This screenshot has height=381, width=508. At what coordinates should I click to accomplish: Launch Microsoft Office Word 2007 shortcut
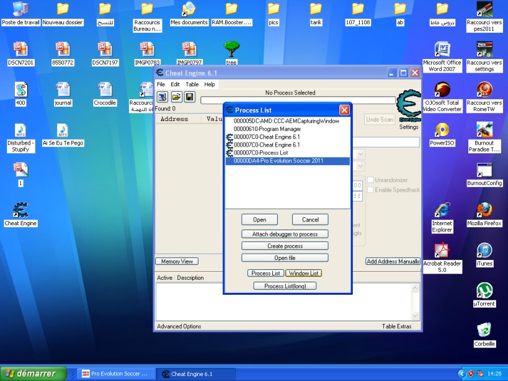point(442,57)
